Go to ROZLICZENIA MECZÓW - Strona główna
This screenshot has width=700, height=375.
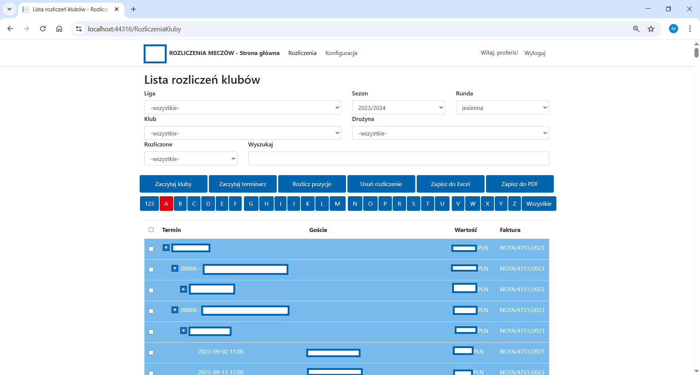pyautogui.click(x=224, y=53)
